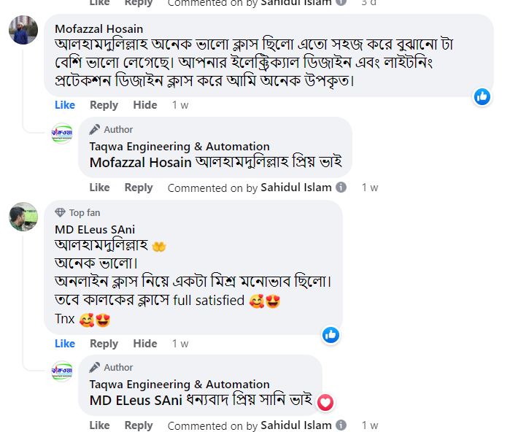Click the Top fan diamond badge

tap(61, 213)
